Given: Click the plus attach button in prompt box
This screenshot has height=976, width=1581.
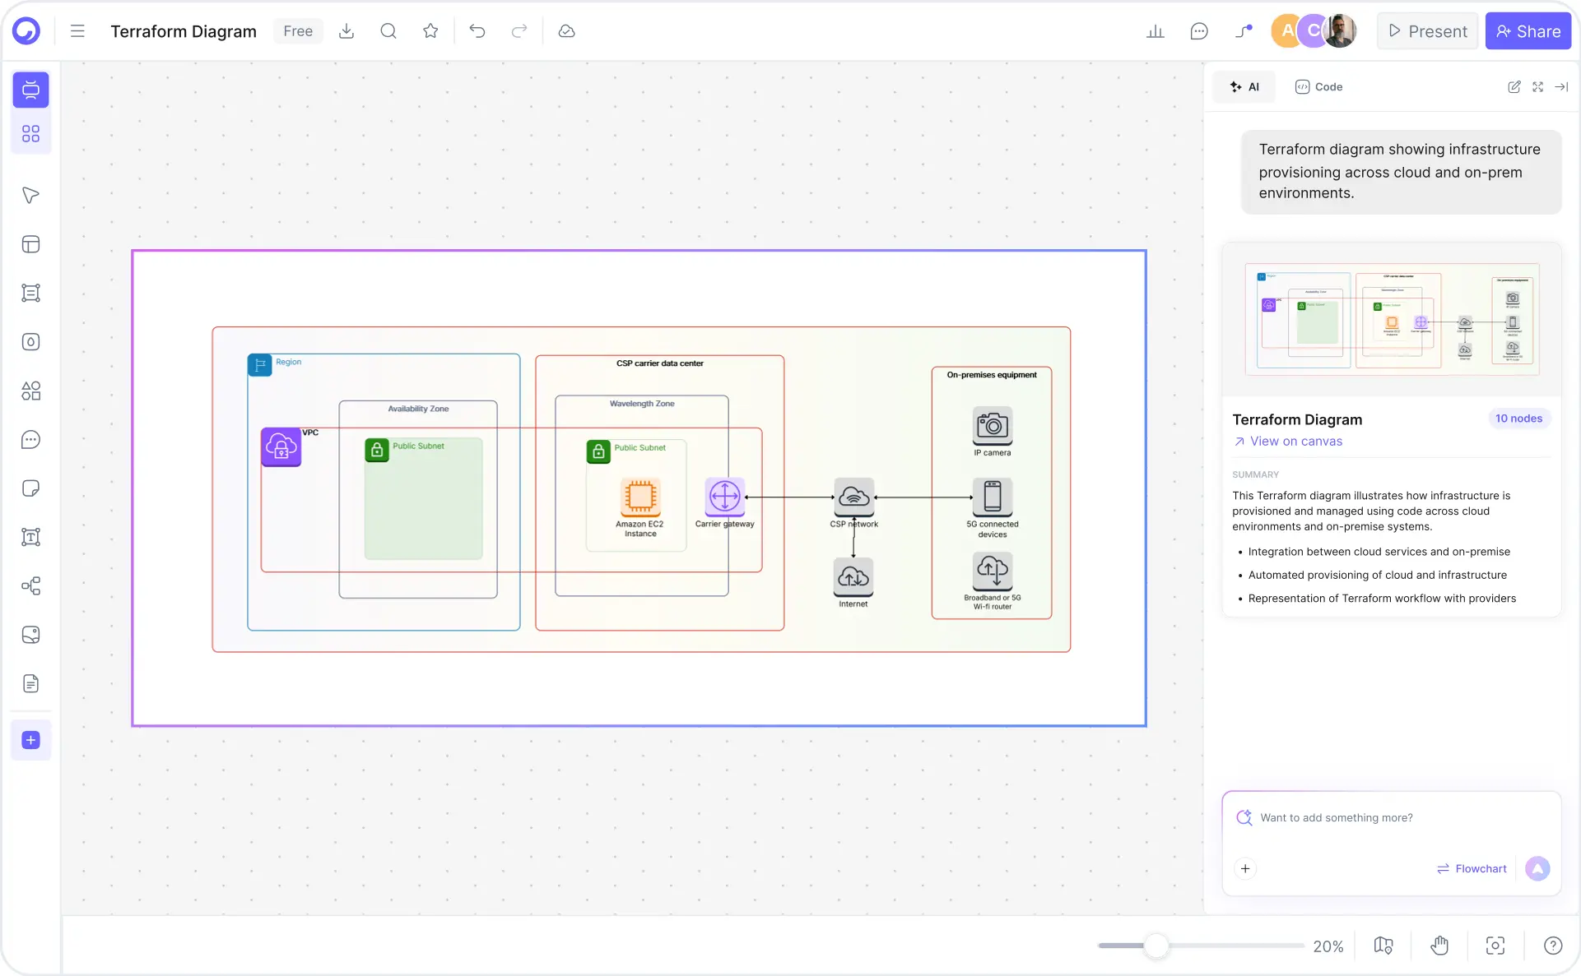Looking at the screenshot, I should pyautogui.click(x=1245, y=869).
